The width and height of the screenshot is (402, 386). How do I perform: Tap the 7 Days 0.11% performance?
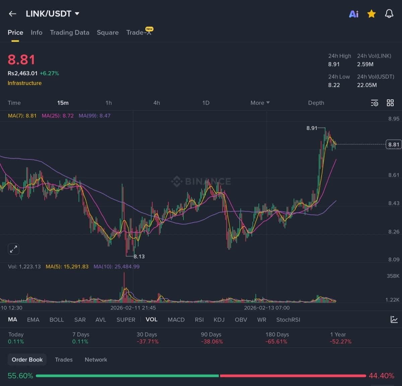point(80,338)
